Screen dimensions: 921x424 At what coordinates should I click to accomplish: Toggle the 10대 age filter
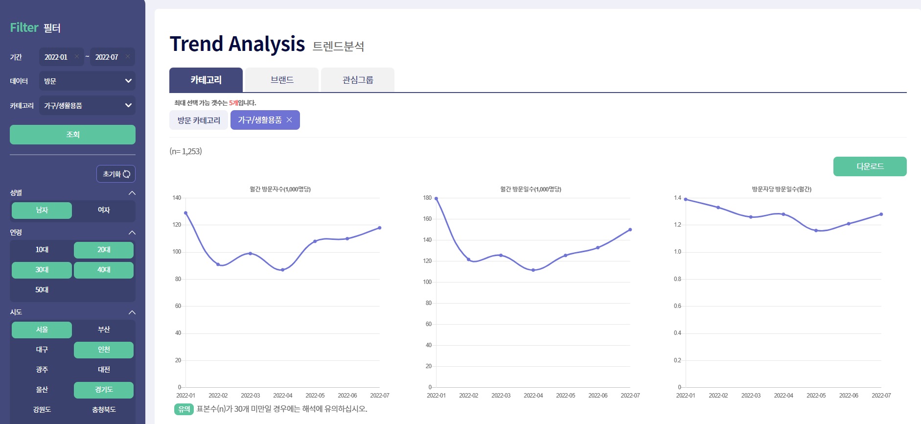42,250
